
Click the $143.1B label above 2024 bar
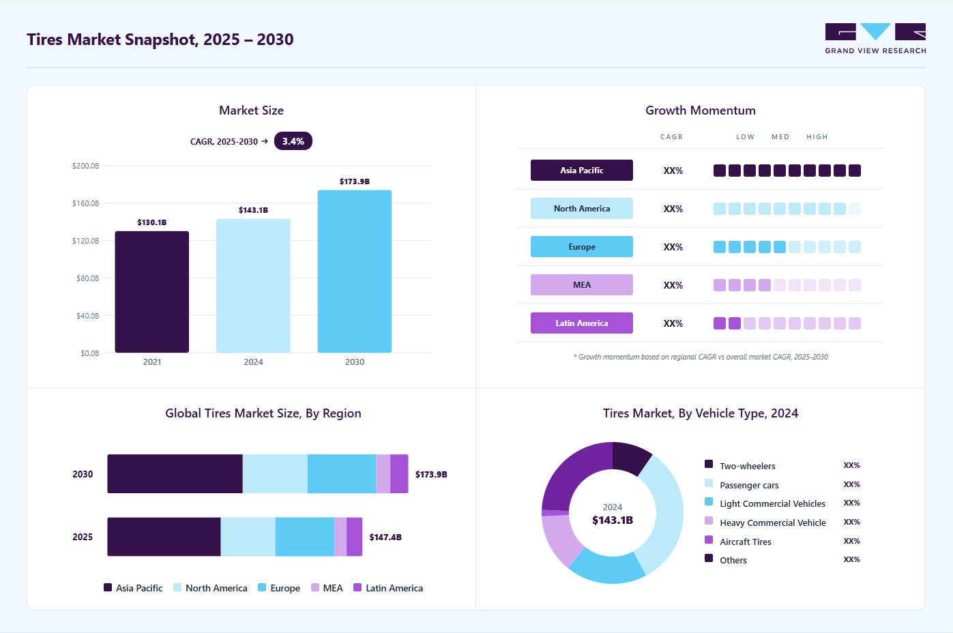click(x=253, y=210)
